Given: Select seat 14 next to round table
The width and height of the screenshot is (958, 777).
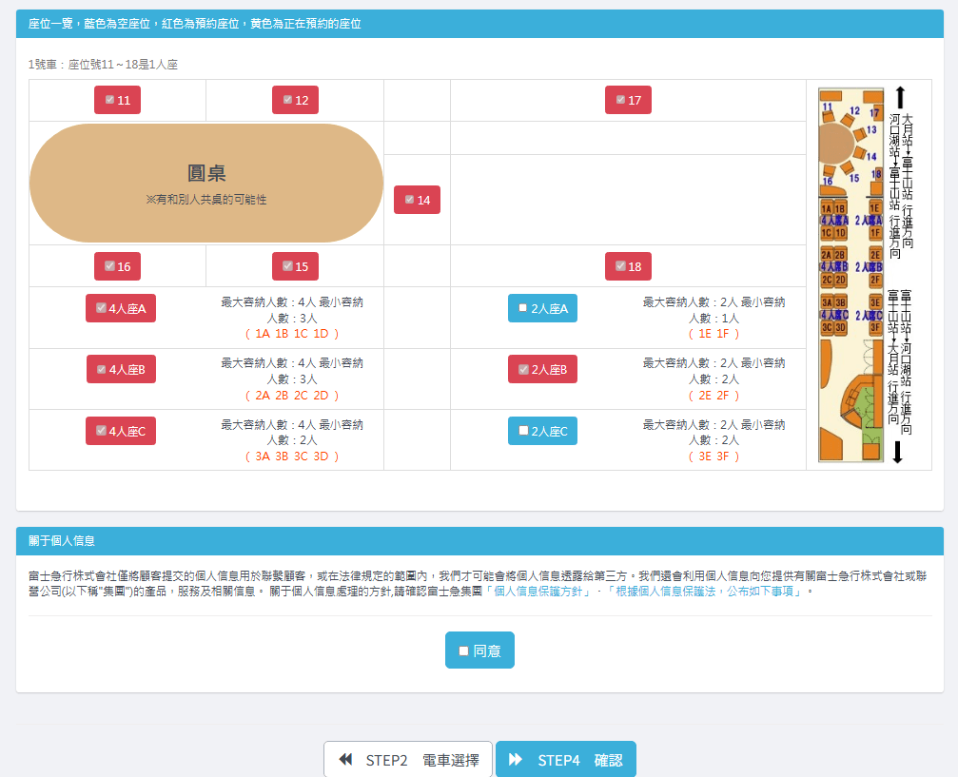Looking at the screenshot, I should (x=417, y=200).
